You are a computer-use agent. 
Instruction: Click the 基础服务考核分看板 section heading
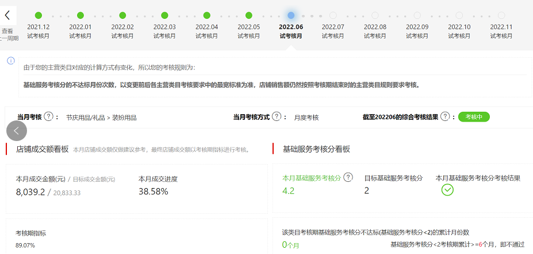[x=316, y=149]
